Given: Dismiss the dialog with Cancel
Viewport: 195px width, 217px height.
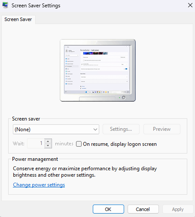Looking at the screenshot, I should tap(143, 209).
